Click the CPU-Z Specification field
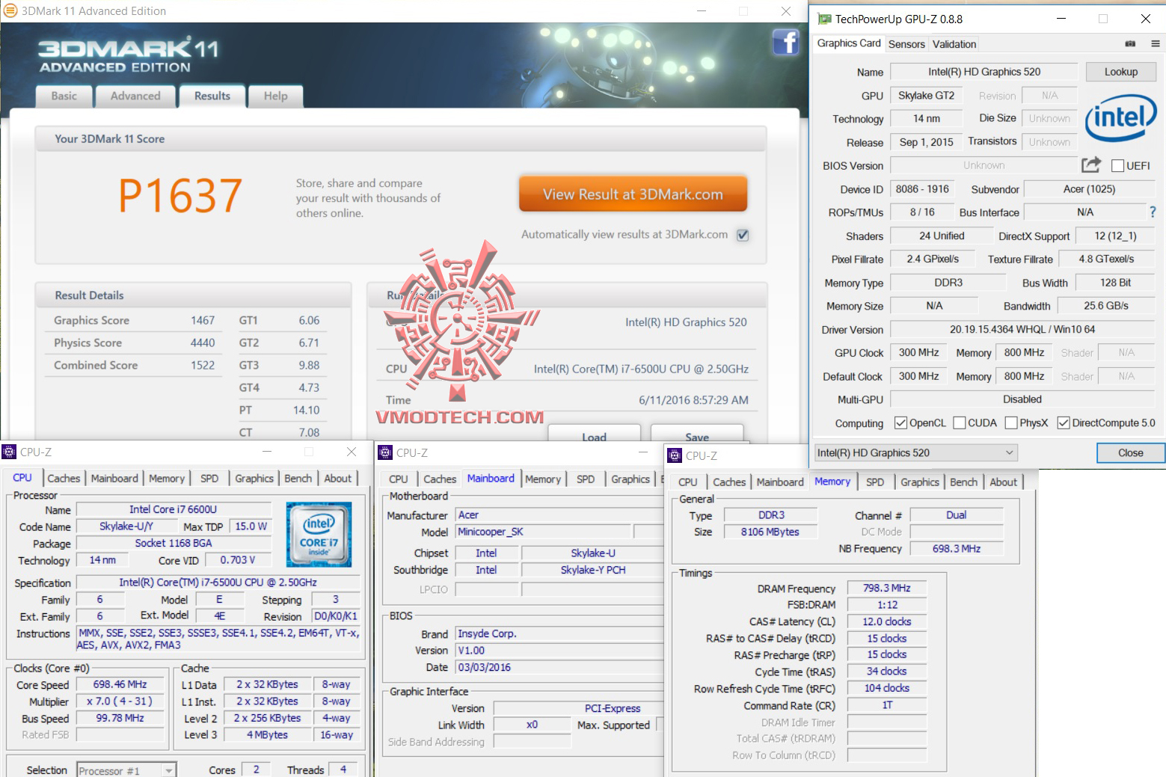Viewport: 1166px width, 777px height. (218, 583)
